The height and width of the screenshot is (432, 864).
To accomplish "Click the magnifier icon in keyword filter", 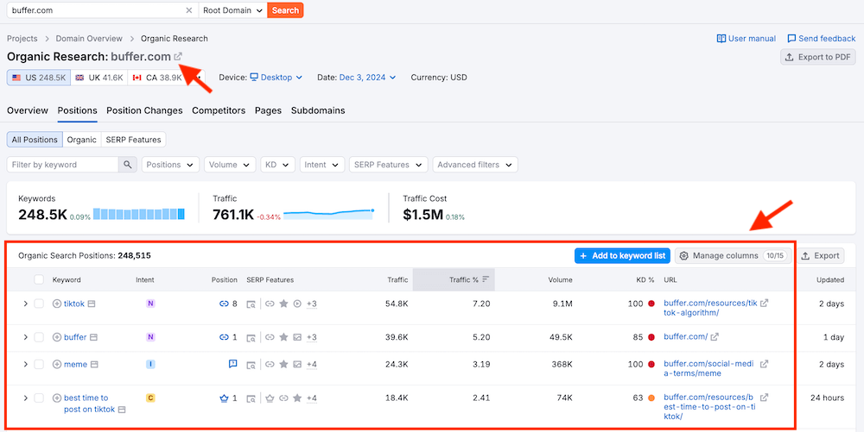I will [x=128, y=165].
